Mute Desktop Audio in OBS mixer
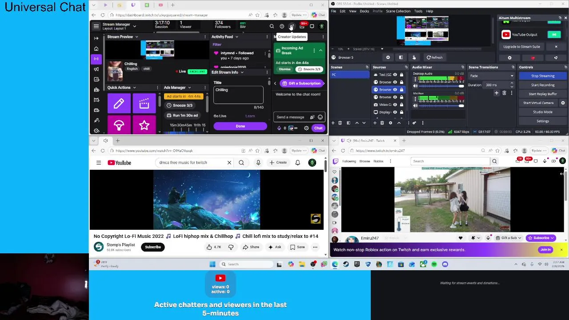This screenshot has width=569, height=320. [415, 86]
